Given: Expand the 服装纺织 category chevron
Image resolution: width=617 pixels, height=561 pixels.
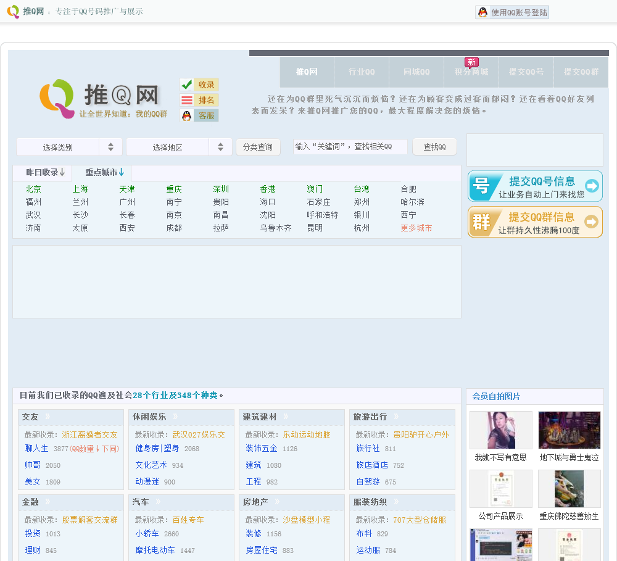Looking at the screenshot, I should tap(396, 501).
